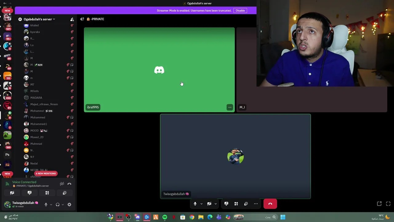Launch an activity from the voice panel

coord(47,193)
